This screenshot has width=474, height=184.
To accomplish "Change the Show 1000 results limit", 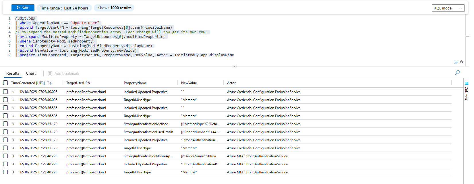I will tap(115, 8).
